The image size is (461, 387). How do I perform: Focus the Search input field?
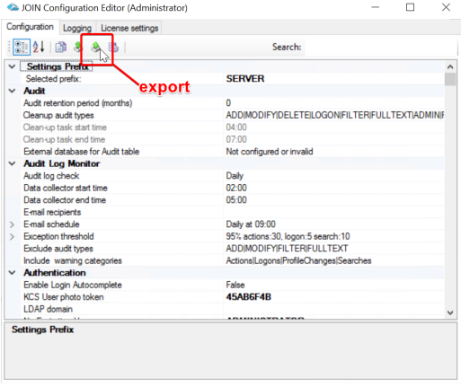[x=381, y=48]
